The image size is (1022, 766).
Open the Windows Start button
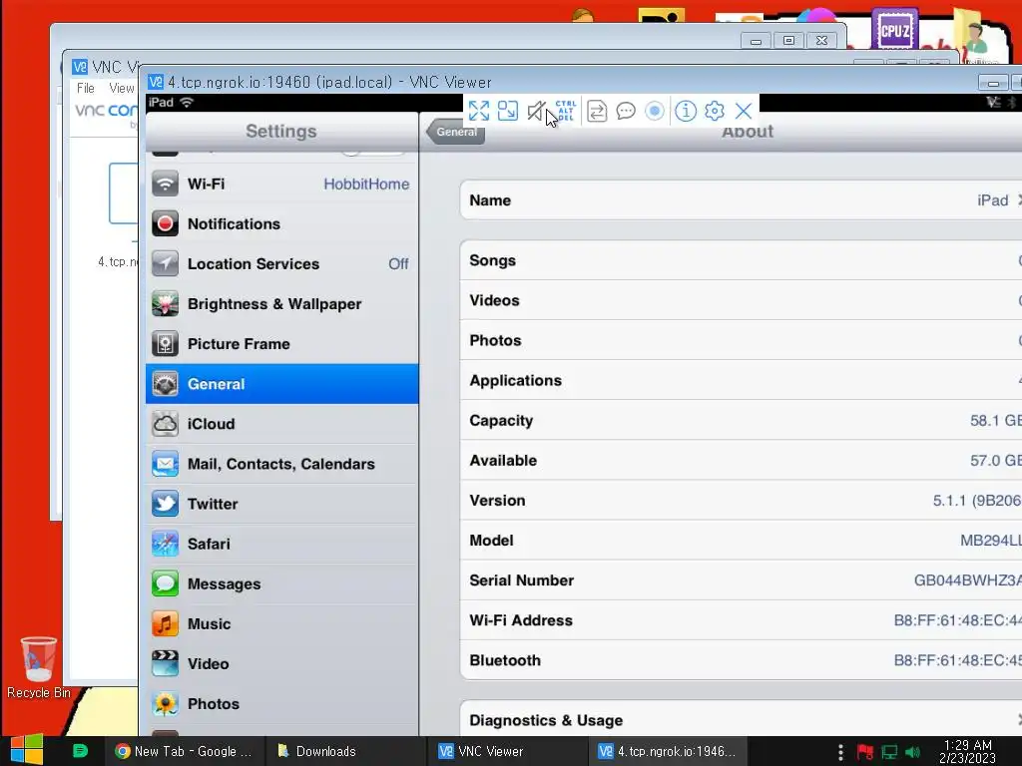click(x=26, y=750)
